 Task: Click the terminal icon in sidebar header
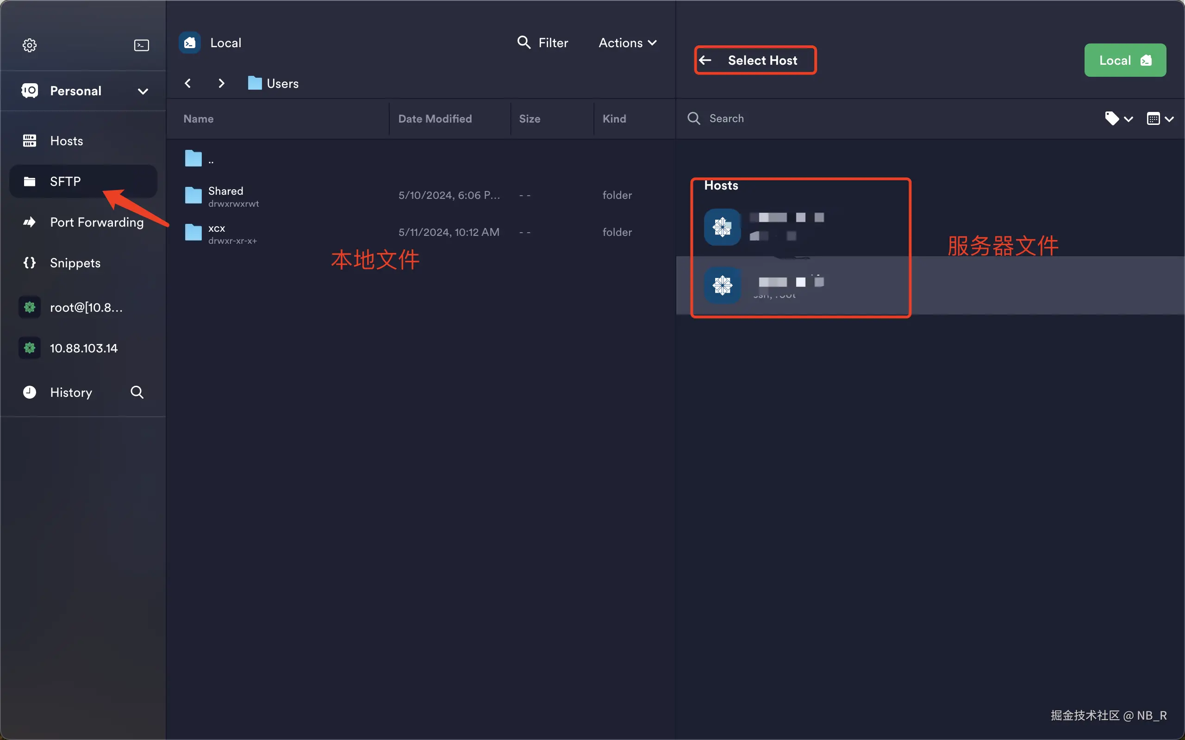142,45
